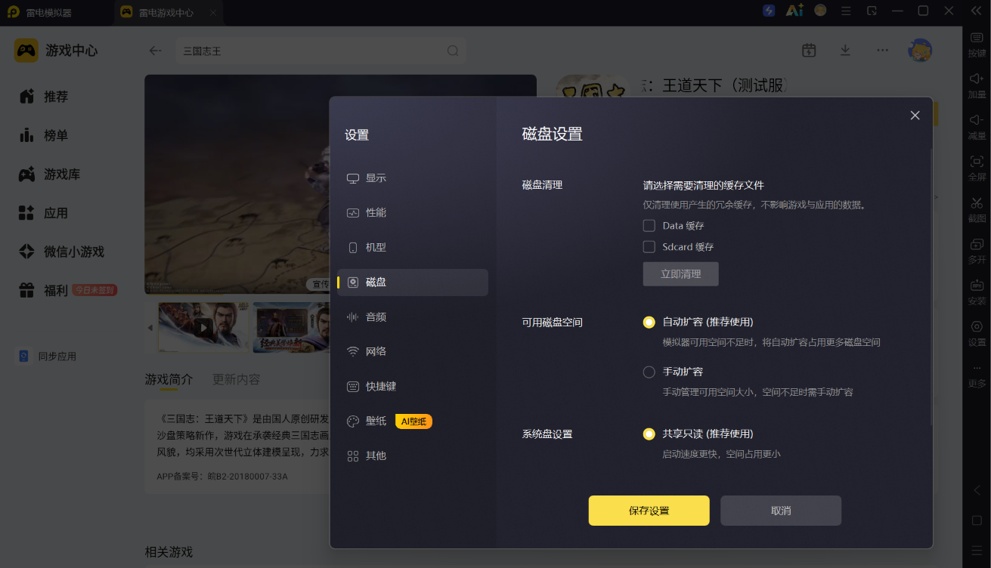Click the AI壁纸 badge

coord(413,421)
